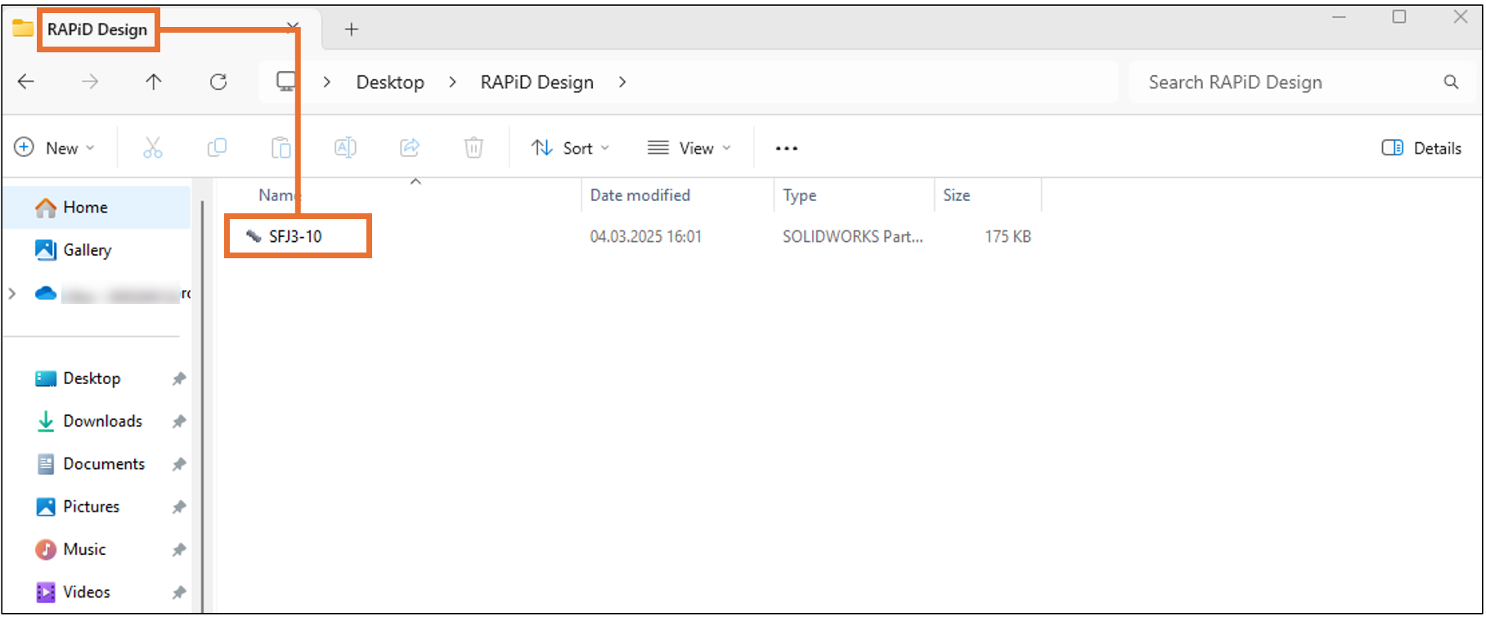Open the See more ellipsis menu

tap(786, 148)
